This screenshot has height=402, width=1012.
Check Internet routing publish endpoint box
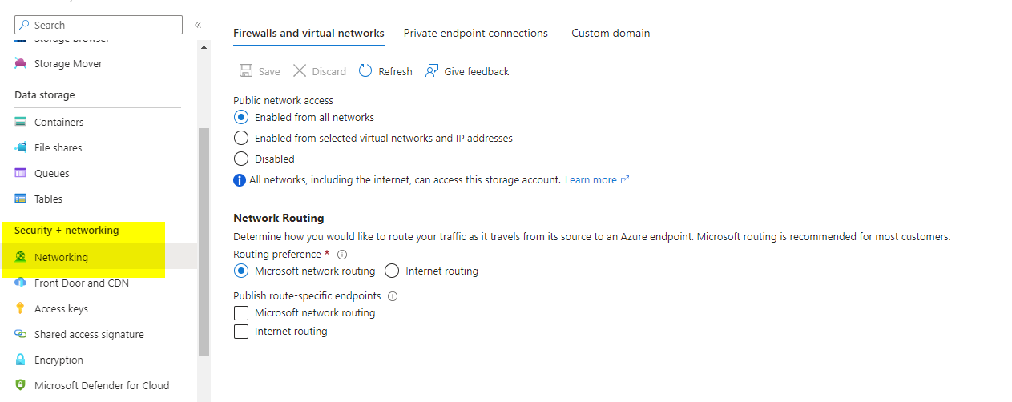point(240,331)
